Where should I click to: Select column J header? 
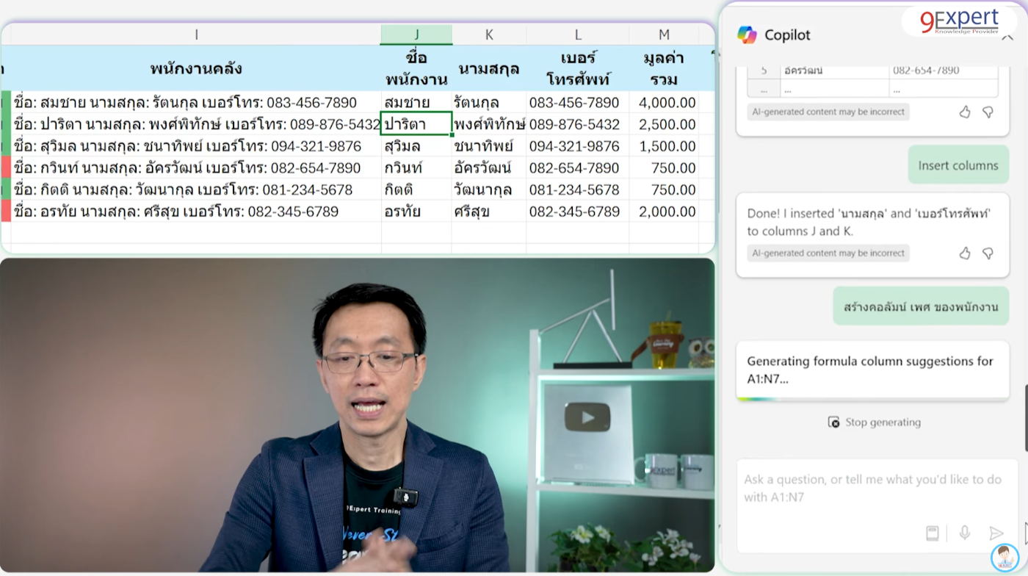click(416, 35)
